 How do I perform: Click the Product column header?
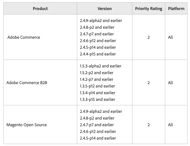click(x=40, y=9)
